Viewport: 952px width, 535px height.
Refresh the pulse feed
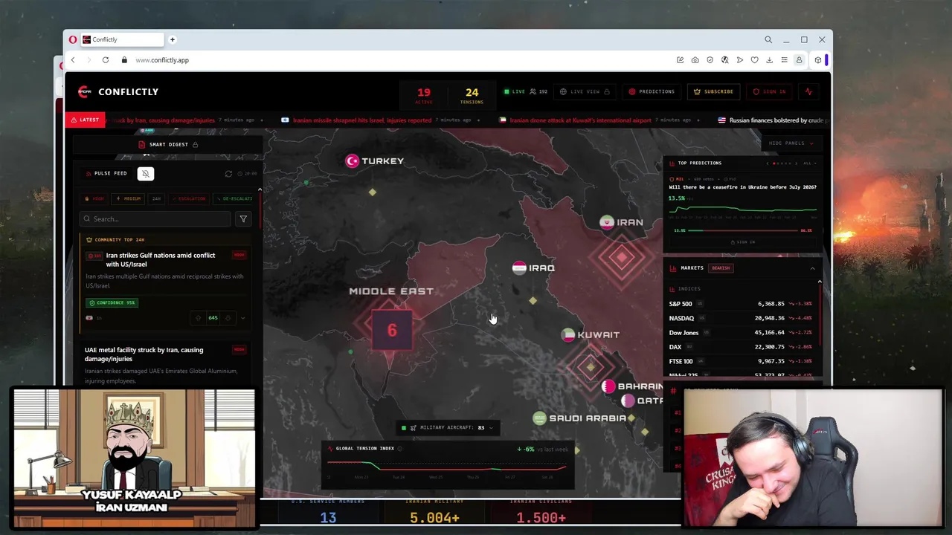(x=228, y=173)
